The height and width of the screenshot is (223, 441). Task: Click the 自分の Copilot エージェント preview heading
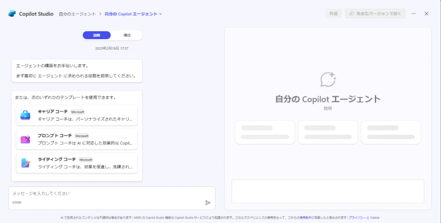point(328,99)
